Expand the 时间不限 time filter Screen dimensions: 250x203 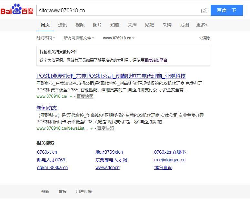point(46,38)
